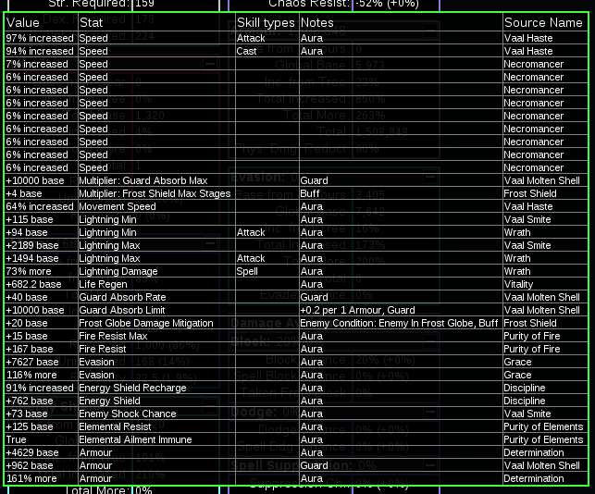Viewport: 595px width, 494px height.
Task: Click the Chaos Resist value -52% (+0%)
Action: pyautogui.click(x=388, y=4)
